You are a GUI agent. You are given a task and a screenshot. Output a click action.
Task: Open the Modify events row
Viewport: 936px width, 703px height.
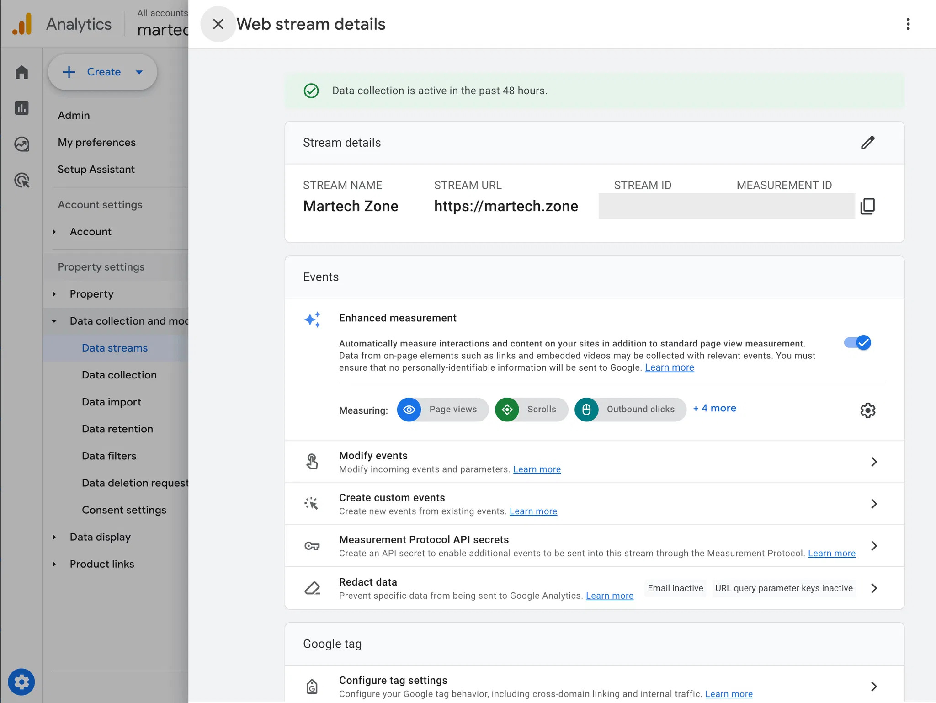tap(594, 462)
